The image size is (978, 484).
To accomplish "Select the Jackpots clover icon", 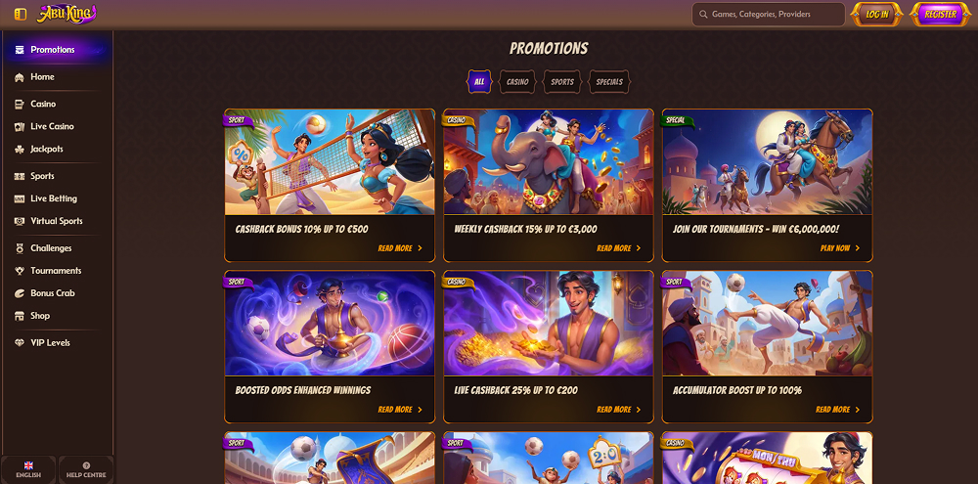I will (20, 149).
